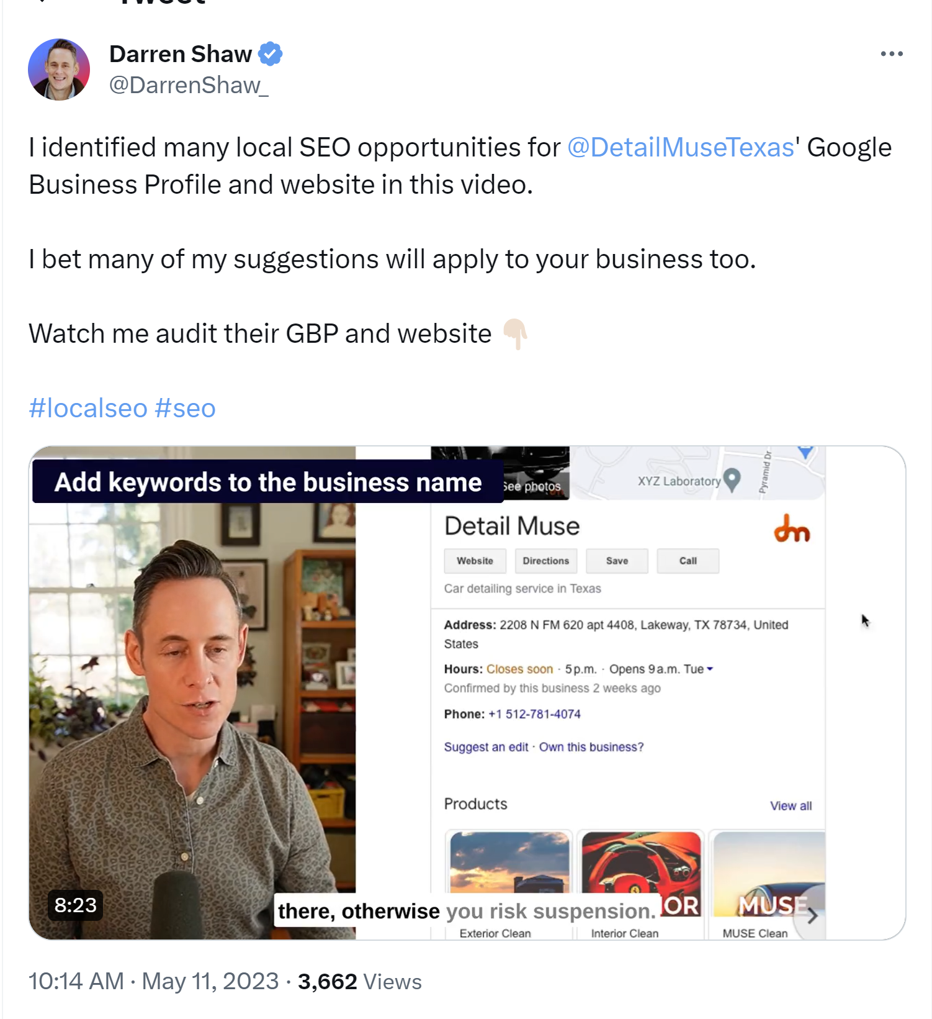The height and width of the screenshot is (1019, 932).
Task: Click the Save button
Action: [x=617, y=561]
